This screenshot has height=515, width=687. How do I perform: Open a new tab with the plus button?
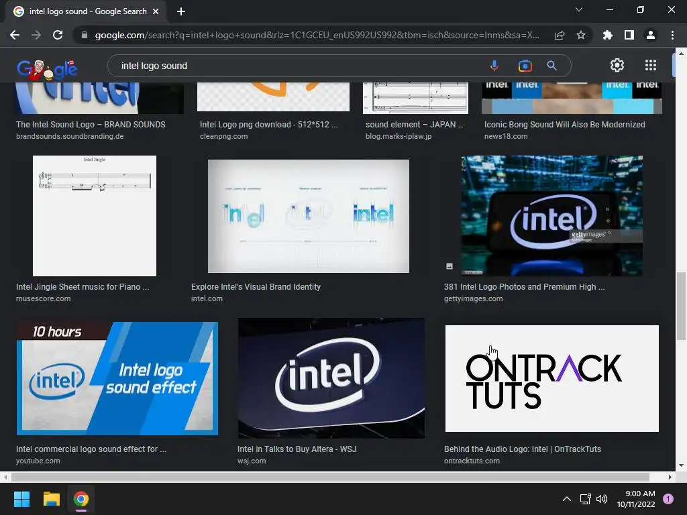[181, 11]
